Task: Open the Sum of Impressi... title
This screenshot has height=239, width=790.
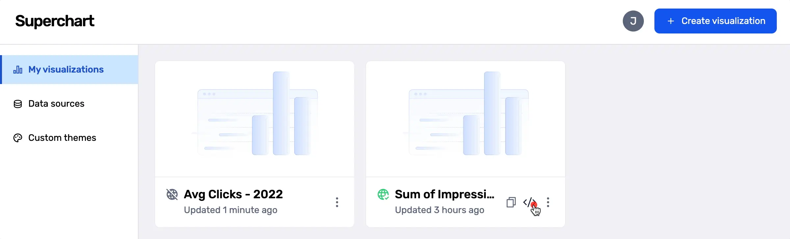Action: pos(445,194)
